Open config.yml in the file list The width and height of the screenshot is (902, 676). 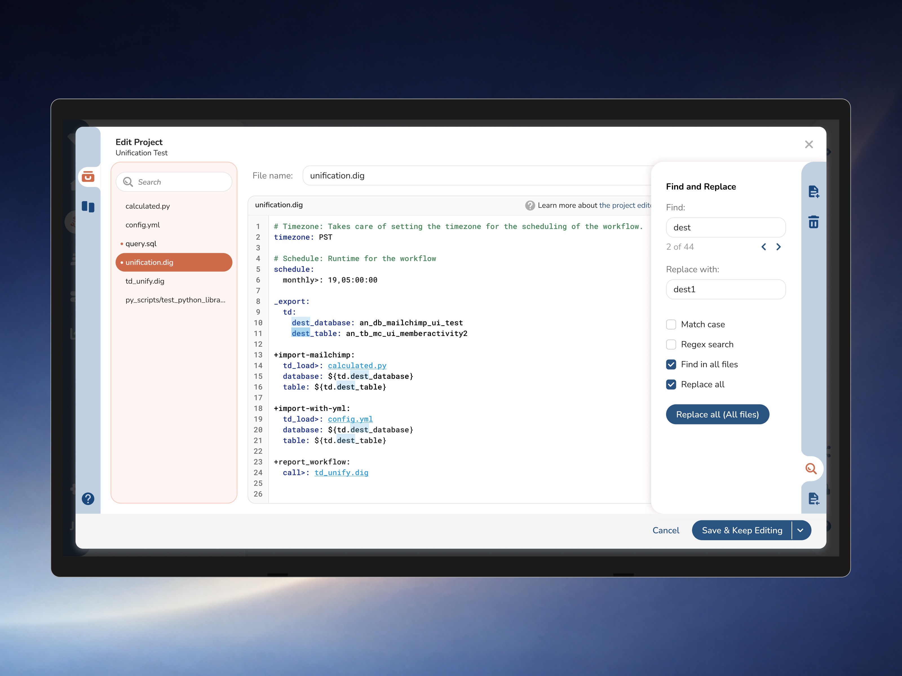[x=143, y=225]
